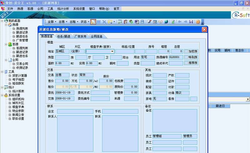Image resolution: width=250 pixels, height=153 pixels.
Task: Click the 业主 owner name input field
Action: (x=75, y=111)
